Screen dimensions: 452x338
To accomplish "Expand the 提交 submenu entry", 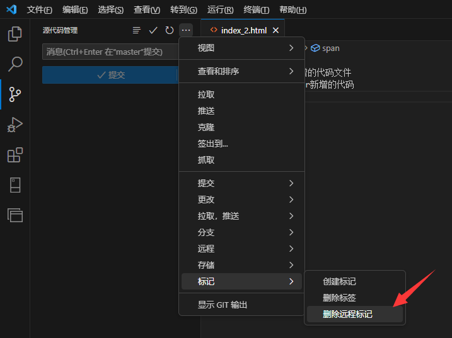I will (x=241, y=183).
